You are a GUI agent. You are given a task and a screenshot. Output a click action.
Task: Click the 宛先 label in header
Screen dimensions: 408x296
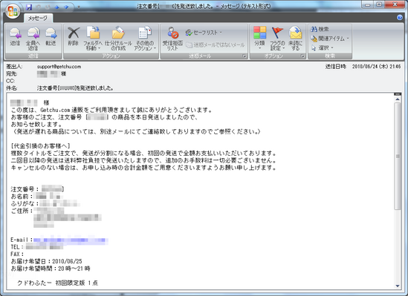click(11, 73)
